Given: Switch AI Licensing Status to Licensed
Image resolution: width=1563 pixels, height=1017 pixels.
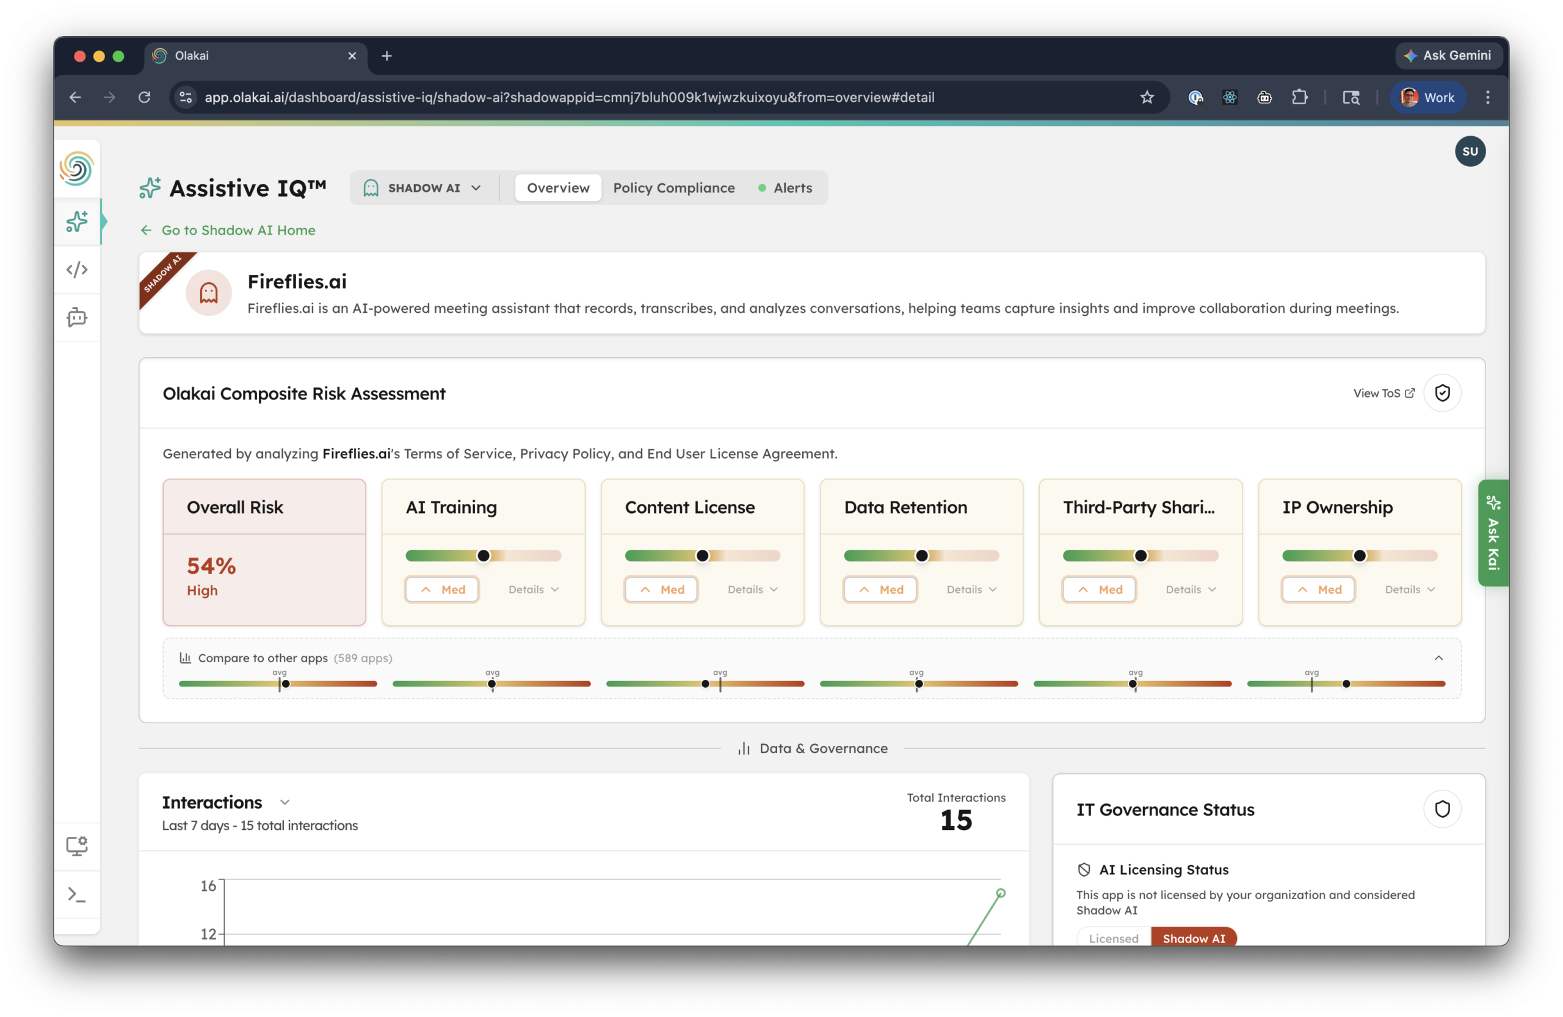Looking at the screenshot, I should (x=1114, y=938).
